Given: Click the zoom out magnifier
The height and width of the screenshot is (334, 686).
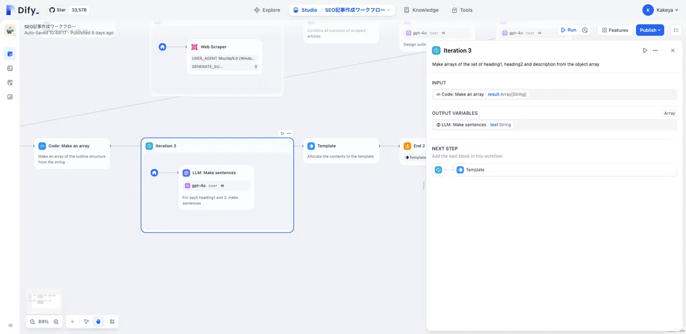Looking at the screenshot, I should pos(32,322).
